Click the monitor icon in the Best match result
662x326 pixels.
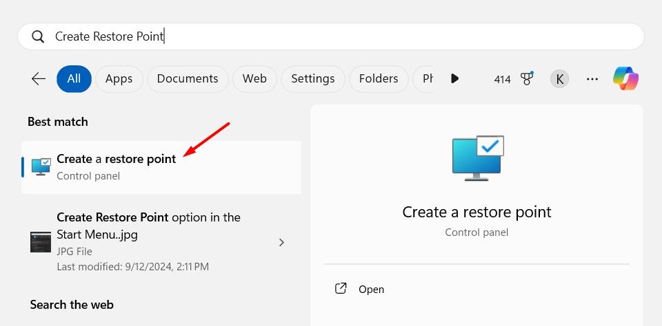41,166
